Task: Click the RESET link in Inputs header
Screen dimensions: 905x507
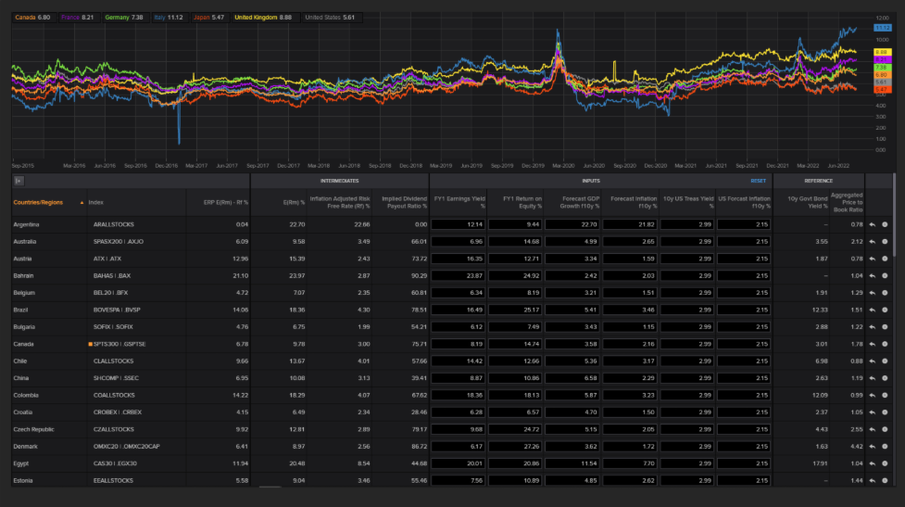Action: [x=758, y=181]
